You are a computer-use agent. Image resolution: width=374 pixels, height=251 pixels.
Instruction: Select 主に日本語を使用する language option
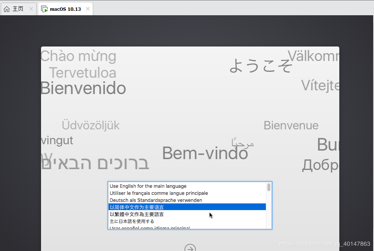pyautogui.click(x=132, y=221)
